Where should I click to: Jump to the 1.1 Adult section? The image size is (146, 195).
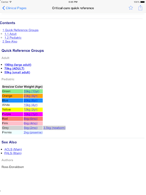(11, 34)
